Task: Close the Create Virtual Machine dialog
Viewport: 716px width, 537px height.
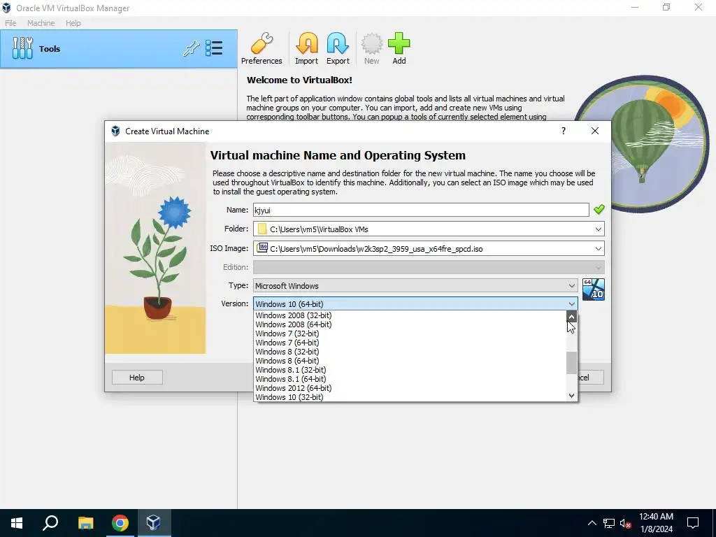Action: click(595, 131)
